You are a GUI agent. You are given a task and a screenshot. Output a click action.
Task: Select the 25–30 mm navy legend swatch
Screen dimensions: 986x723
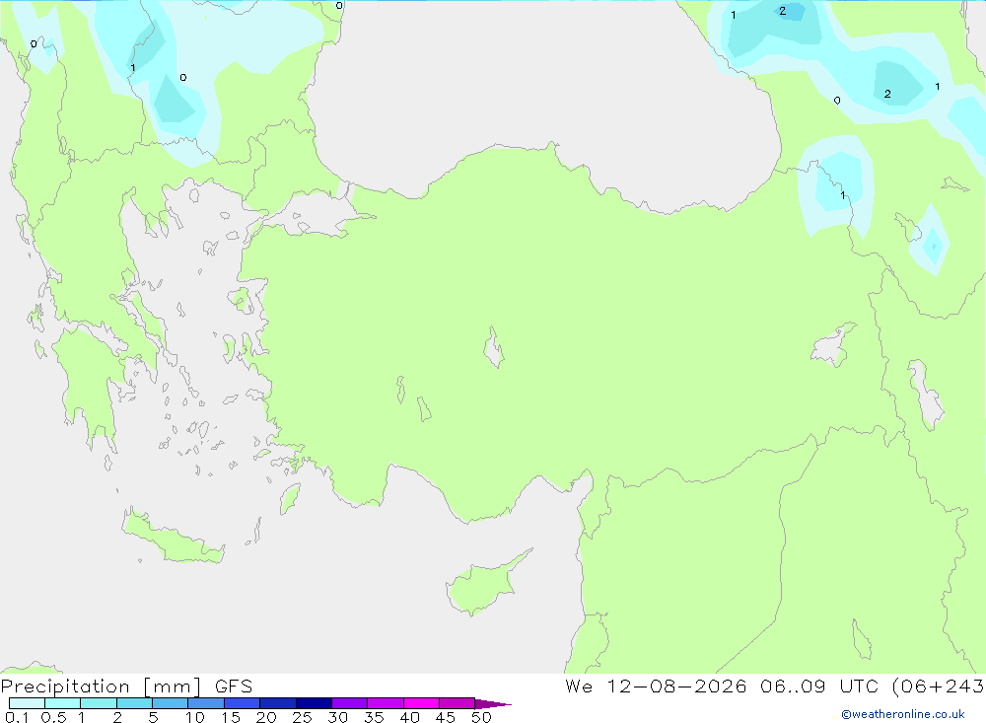(x=314, y=703)
